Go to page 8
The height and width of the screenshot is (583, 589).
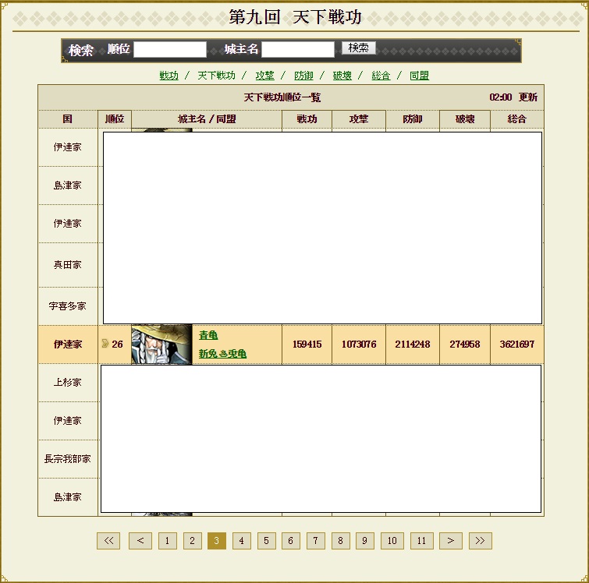pyautogui.click(x=341, y=541)
